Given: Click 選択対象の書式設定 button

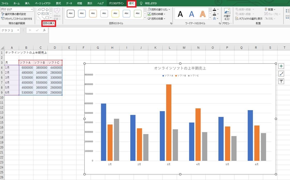Looking at the screenshot, I should pos(14,14).
